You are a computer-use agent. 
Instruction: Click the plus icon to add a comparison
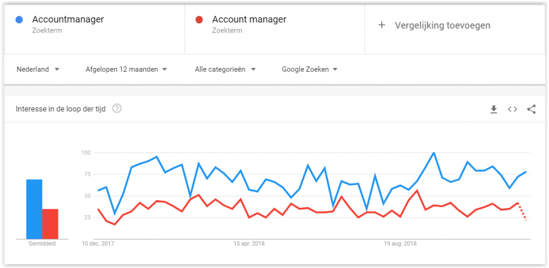382,25
